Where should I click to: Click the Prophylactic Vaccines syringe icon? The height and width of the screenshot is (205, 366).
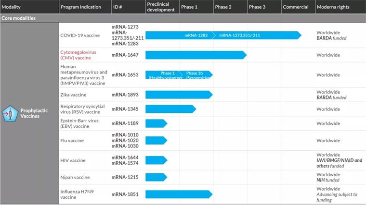coord(9,114)
